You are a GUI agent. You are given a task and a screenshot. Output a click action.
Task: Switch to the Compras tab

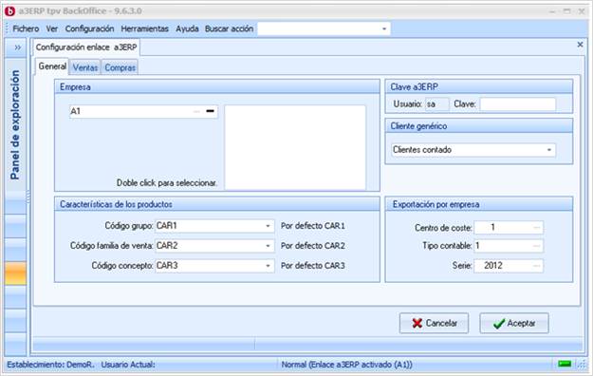(x=120, y=67)
